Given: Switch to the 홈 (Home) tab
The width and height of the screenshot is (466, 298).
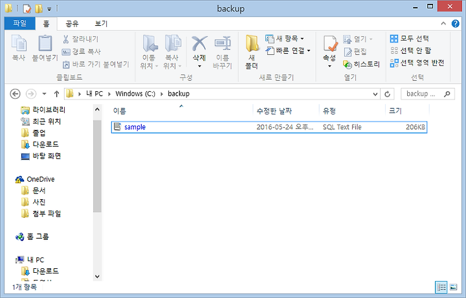Looking at the screenshot, I should click(x=46, y=23).
